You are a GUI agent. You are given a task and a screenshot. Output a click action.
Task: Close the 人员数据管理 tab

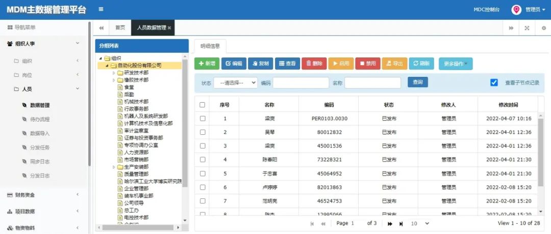(169, 28)
